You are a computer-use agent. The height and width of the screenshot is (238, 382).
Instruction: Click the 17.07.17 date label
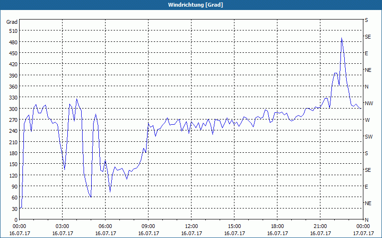pyautogui.click(x=363, y=233)
